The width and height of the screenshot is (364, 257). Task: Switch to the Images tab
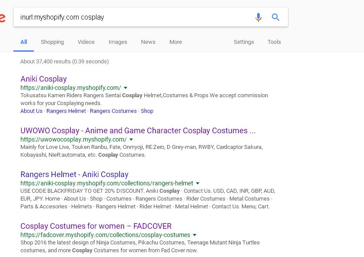click(x=118, y=42)
